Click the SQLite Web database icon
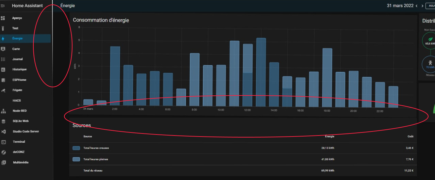435x180 pixels. click(3, 121)
